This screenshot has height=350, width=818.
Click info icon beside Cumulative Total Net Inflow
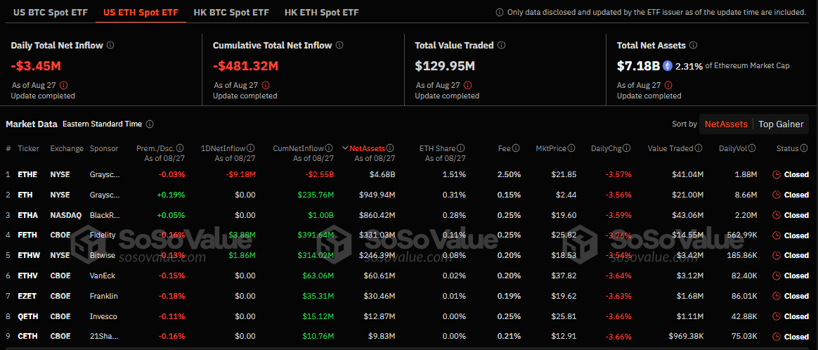point(339,46)
